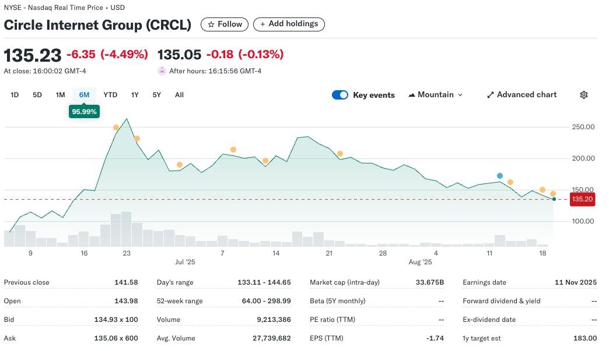
Task: Click the Day's range 133.11 - 144.65
Action: [264, 282]
